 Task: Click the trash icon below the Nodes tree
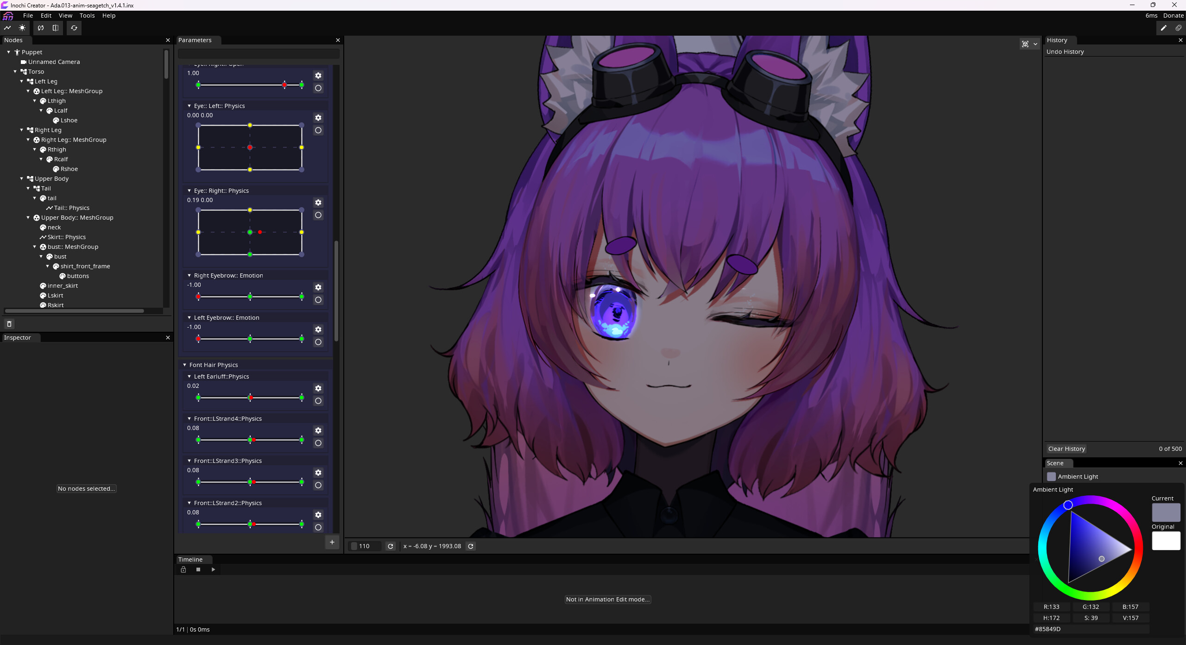(9, 323)
